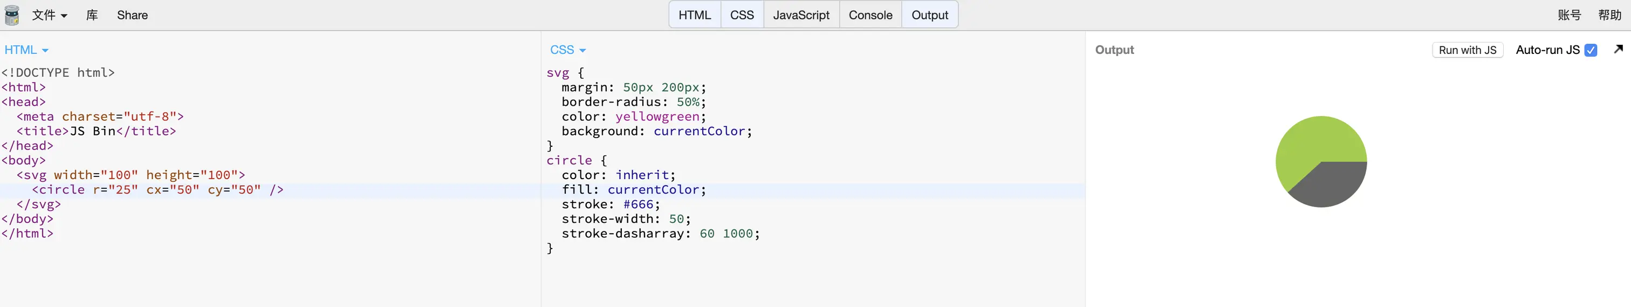Toggle the CSS panel tab
Viewport: 1631px width, 307px height.
[x=742, y=15]
